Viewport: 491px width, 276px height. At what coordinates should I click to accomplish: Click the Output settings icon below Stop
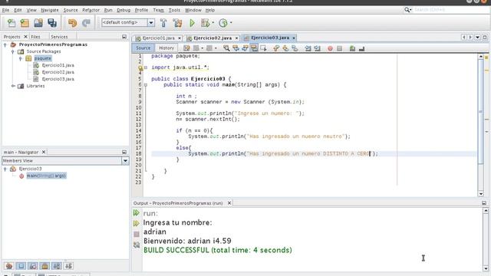(137, 245)
